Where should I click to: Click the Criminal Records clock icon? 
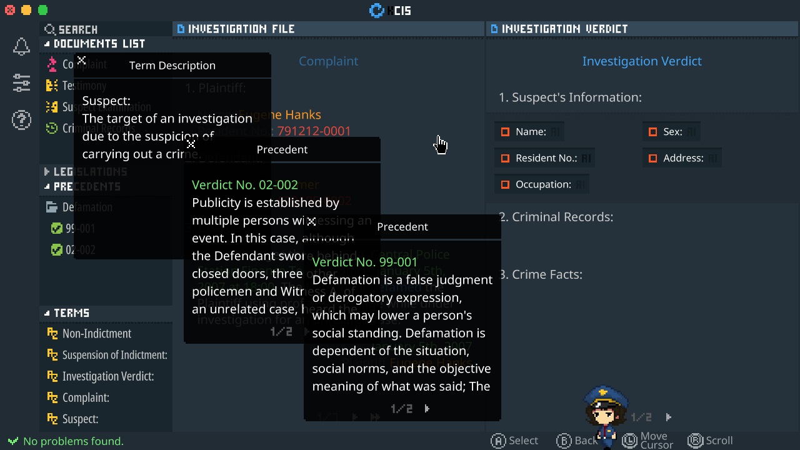point(52,128)
